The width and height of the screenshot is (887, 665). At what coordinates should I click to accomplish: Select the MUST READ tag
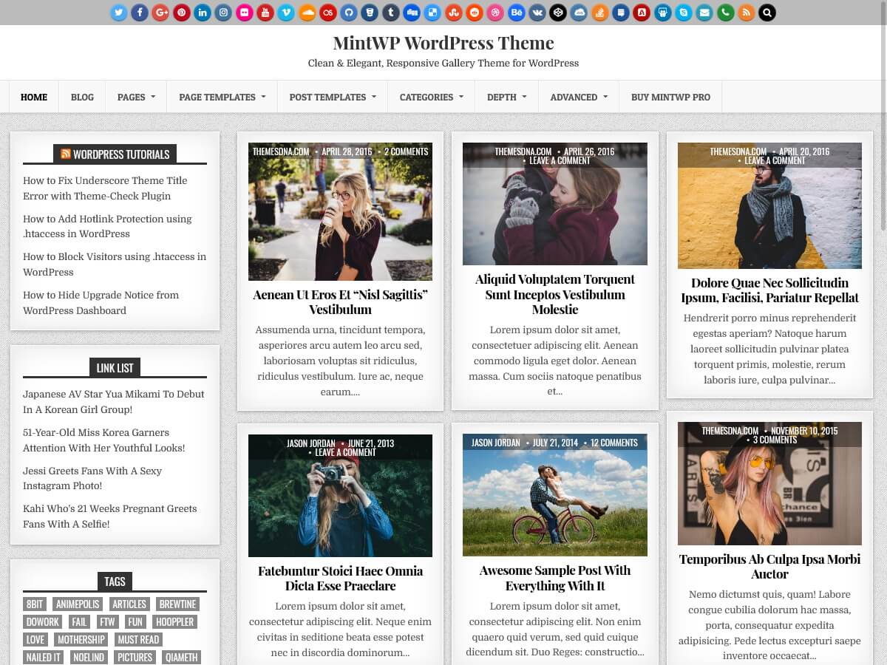tap(138, 639)
